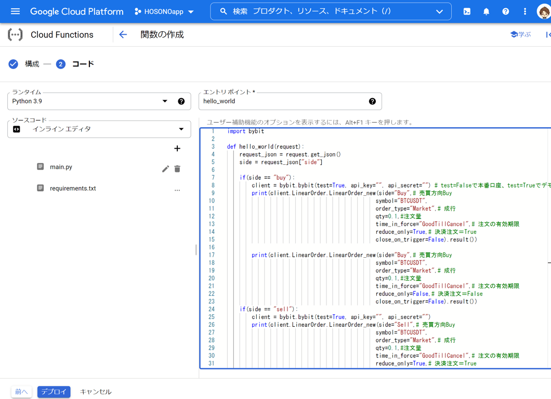
Task: Open the hamburger navigation menu
Action: pos(15,11)
